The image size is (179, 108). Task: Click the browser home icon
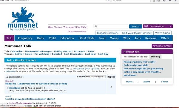176,1
